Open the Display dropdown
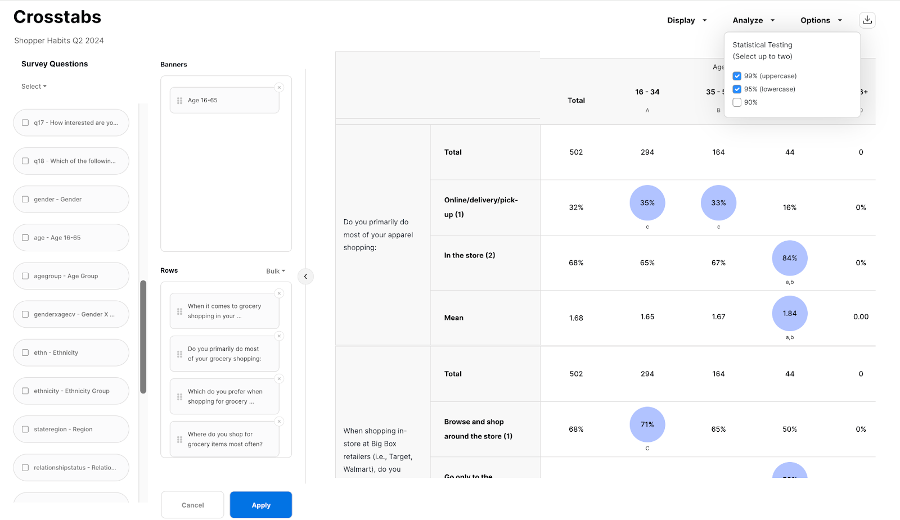Viewport: 900px width, 520px height. coord(686,20)
